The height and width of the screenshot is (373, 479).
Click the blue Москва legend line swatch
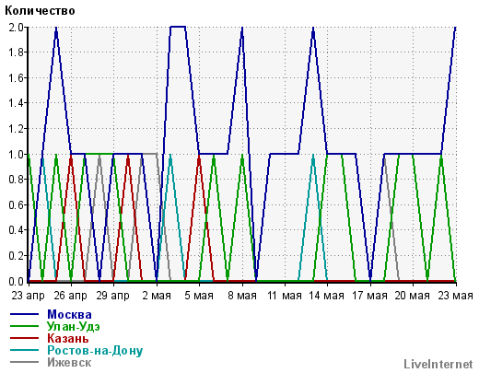coord(25,314)
